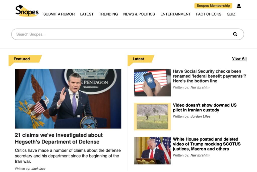Open the featured Hegseth Pentagon photo
Viewport: 257px width, 172px height.
tap(68, 99)
